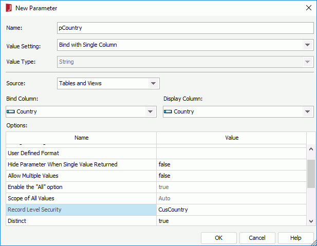The width and height of the screenshot is (317, 246).
Task: Click false value for Allow Multiple Values
Action: coord(232,176)
